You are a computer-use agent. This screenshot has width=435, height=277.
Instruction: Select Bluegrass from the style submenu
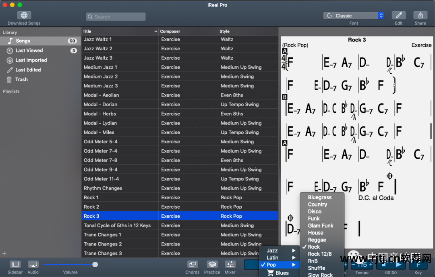(320, 197)
